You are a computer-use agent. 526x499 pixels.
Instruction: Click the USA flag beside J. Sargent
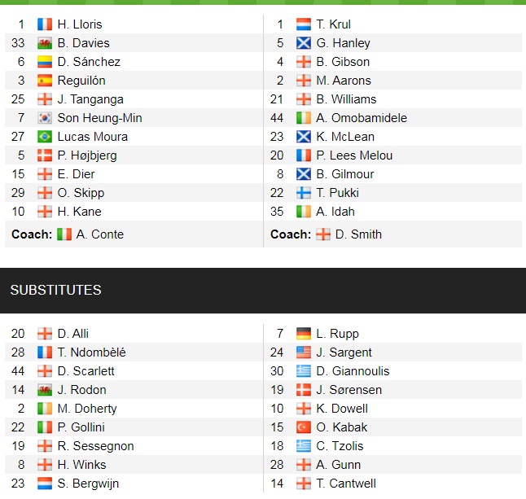click(x=303, y=352)
